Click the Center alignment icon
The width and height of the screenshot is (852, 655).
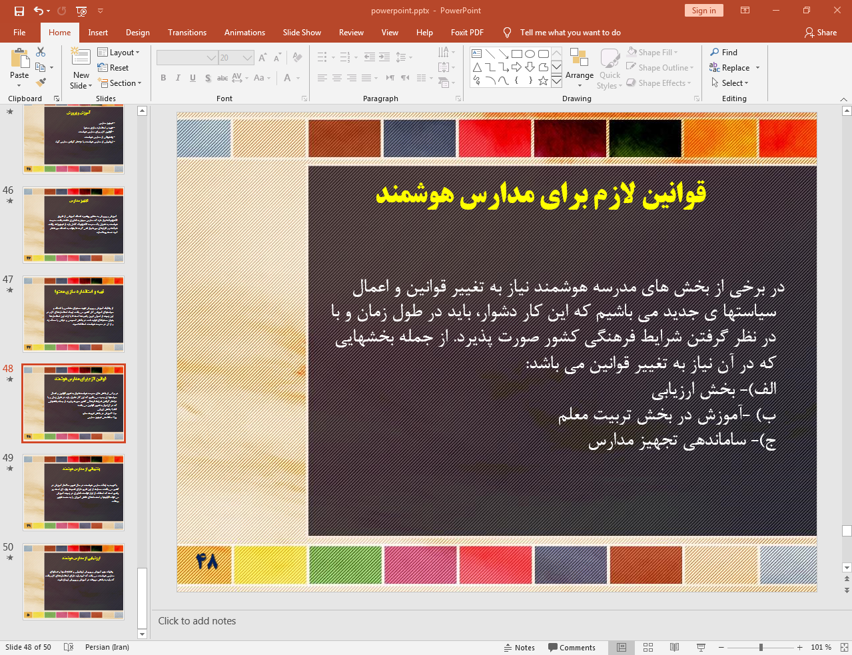coord(337,78)
